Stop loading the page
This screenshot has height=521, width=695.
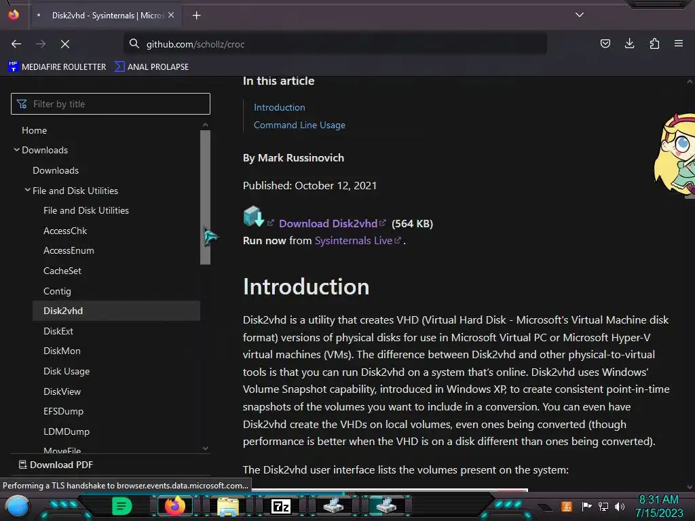[x=64, y=44]
